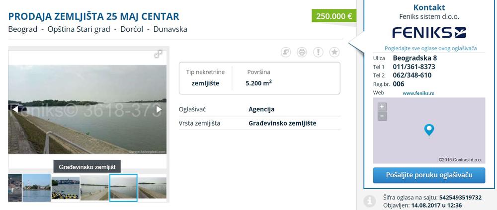The height and width of the screenshot is (210, 497).
Task: Report the listing via exclamation icon
Action: point(318,52)
